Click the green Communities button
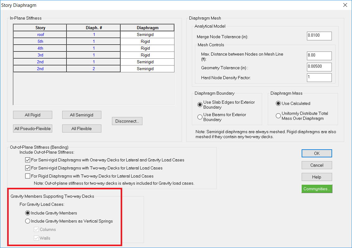The image size is (352, 248). pyautogui.click(x=317, y=189)
